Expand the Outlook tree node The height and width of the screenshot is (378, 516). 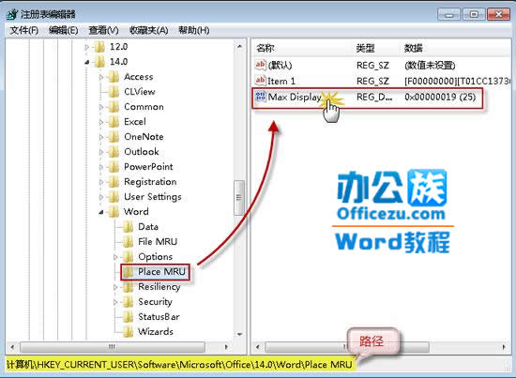click(x=101, y=152)
